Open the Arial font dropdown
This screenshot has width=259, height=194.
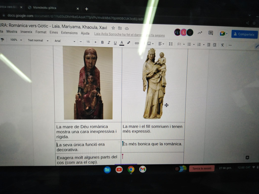coord(65,41)
